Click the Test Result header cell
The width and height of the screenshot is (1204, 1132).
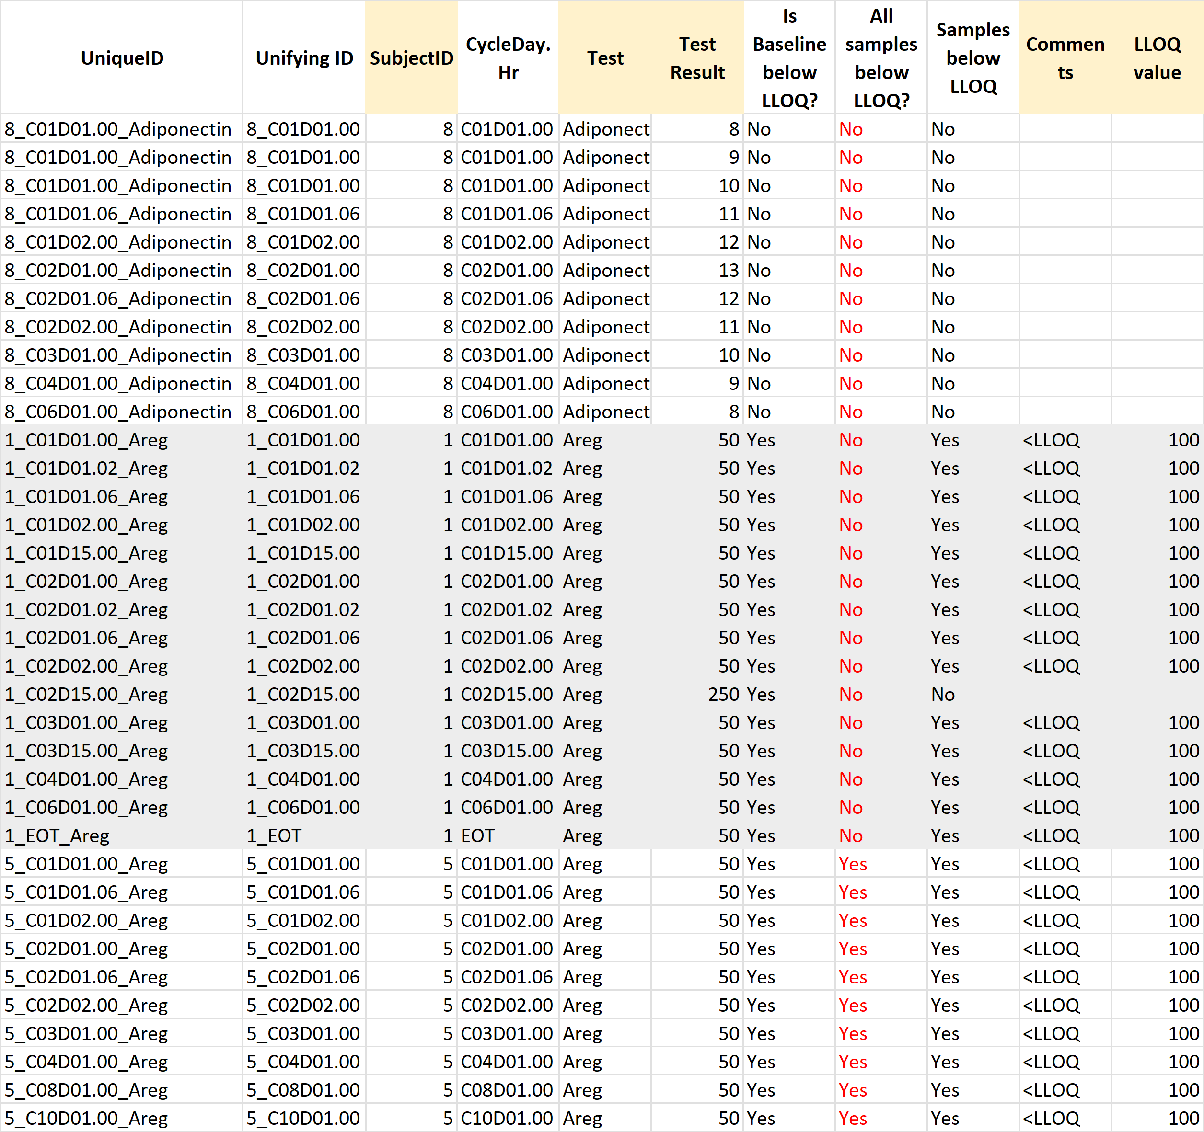pyautogui.click(x=697, y=58)
